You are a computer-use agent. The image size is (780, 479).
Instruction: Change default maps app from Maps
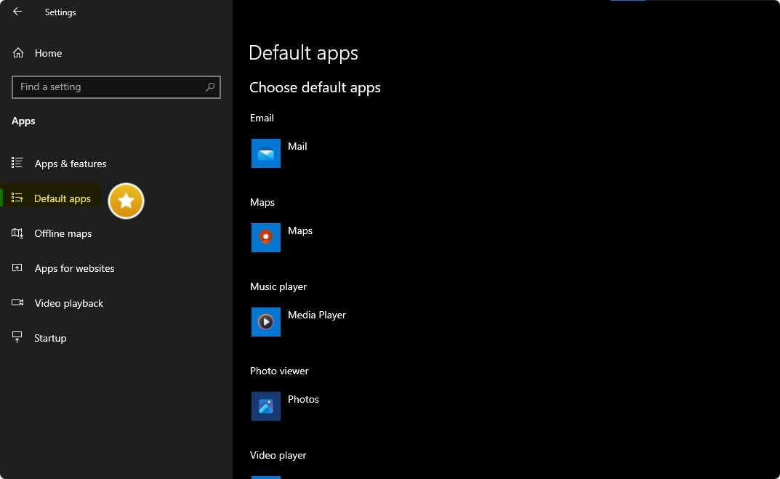click(300, 231)
